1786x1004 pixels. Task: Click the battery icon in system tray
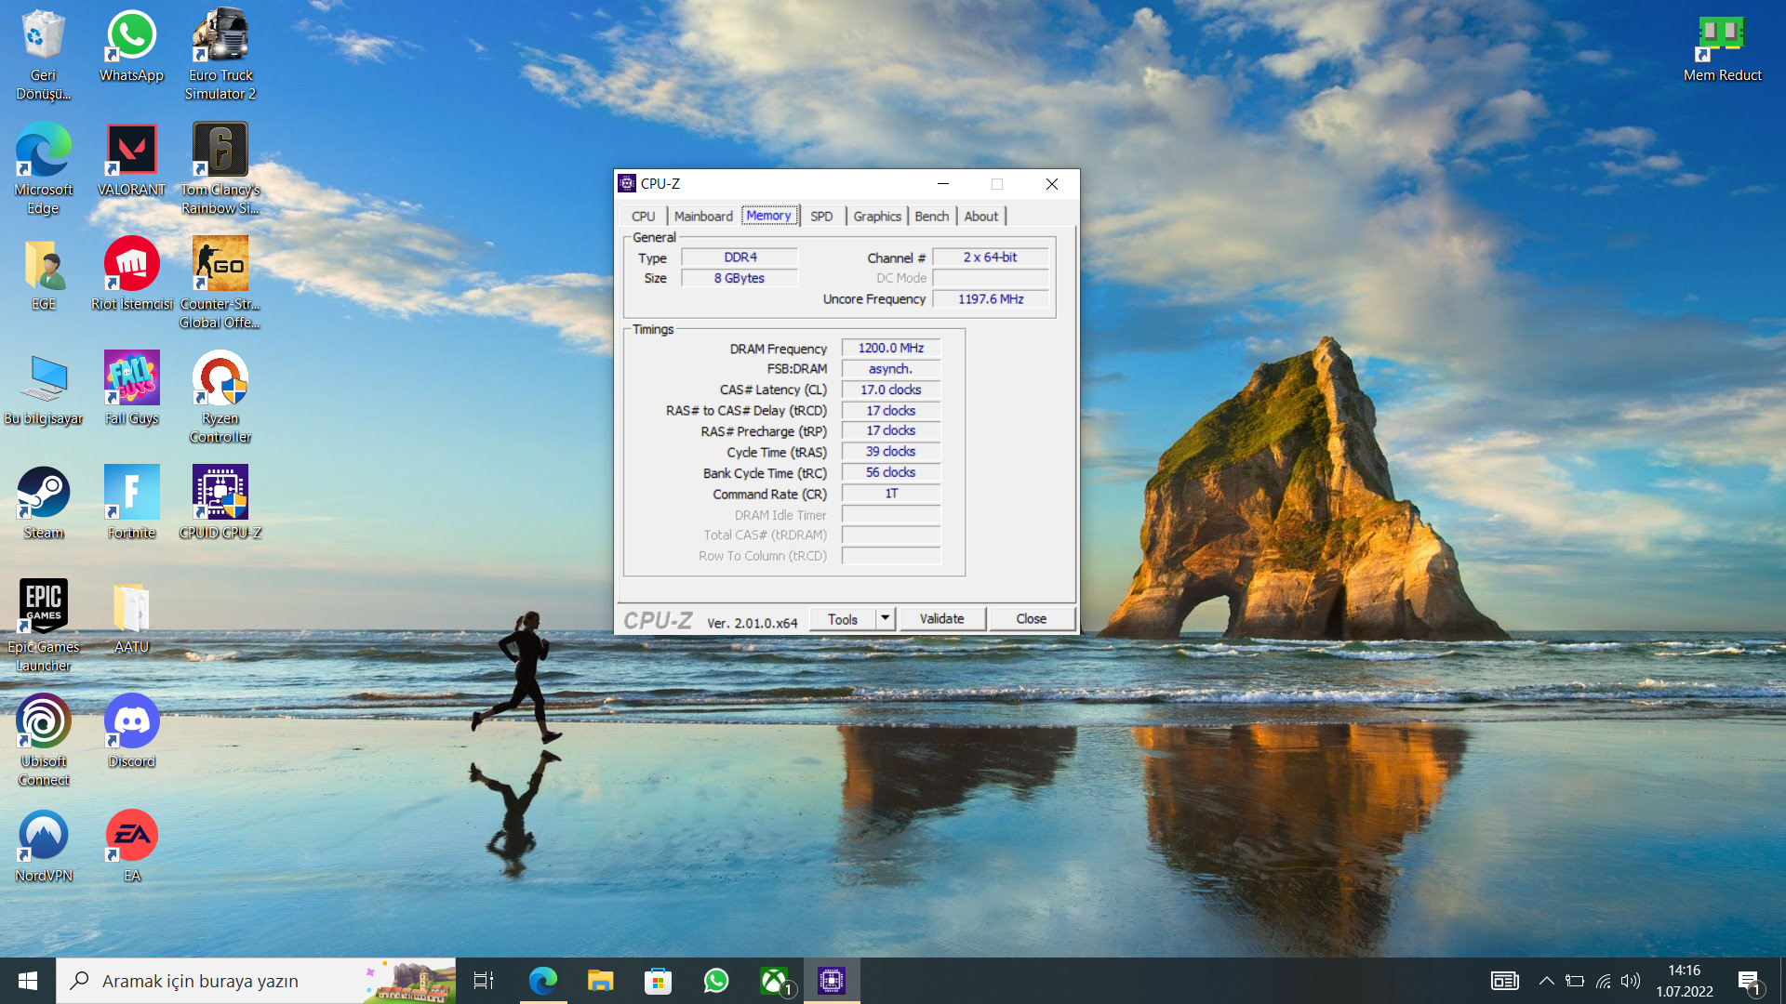[1574, 981]
